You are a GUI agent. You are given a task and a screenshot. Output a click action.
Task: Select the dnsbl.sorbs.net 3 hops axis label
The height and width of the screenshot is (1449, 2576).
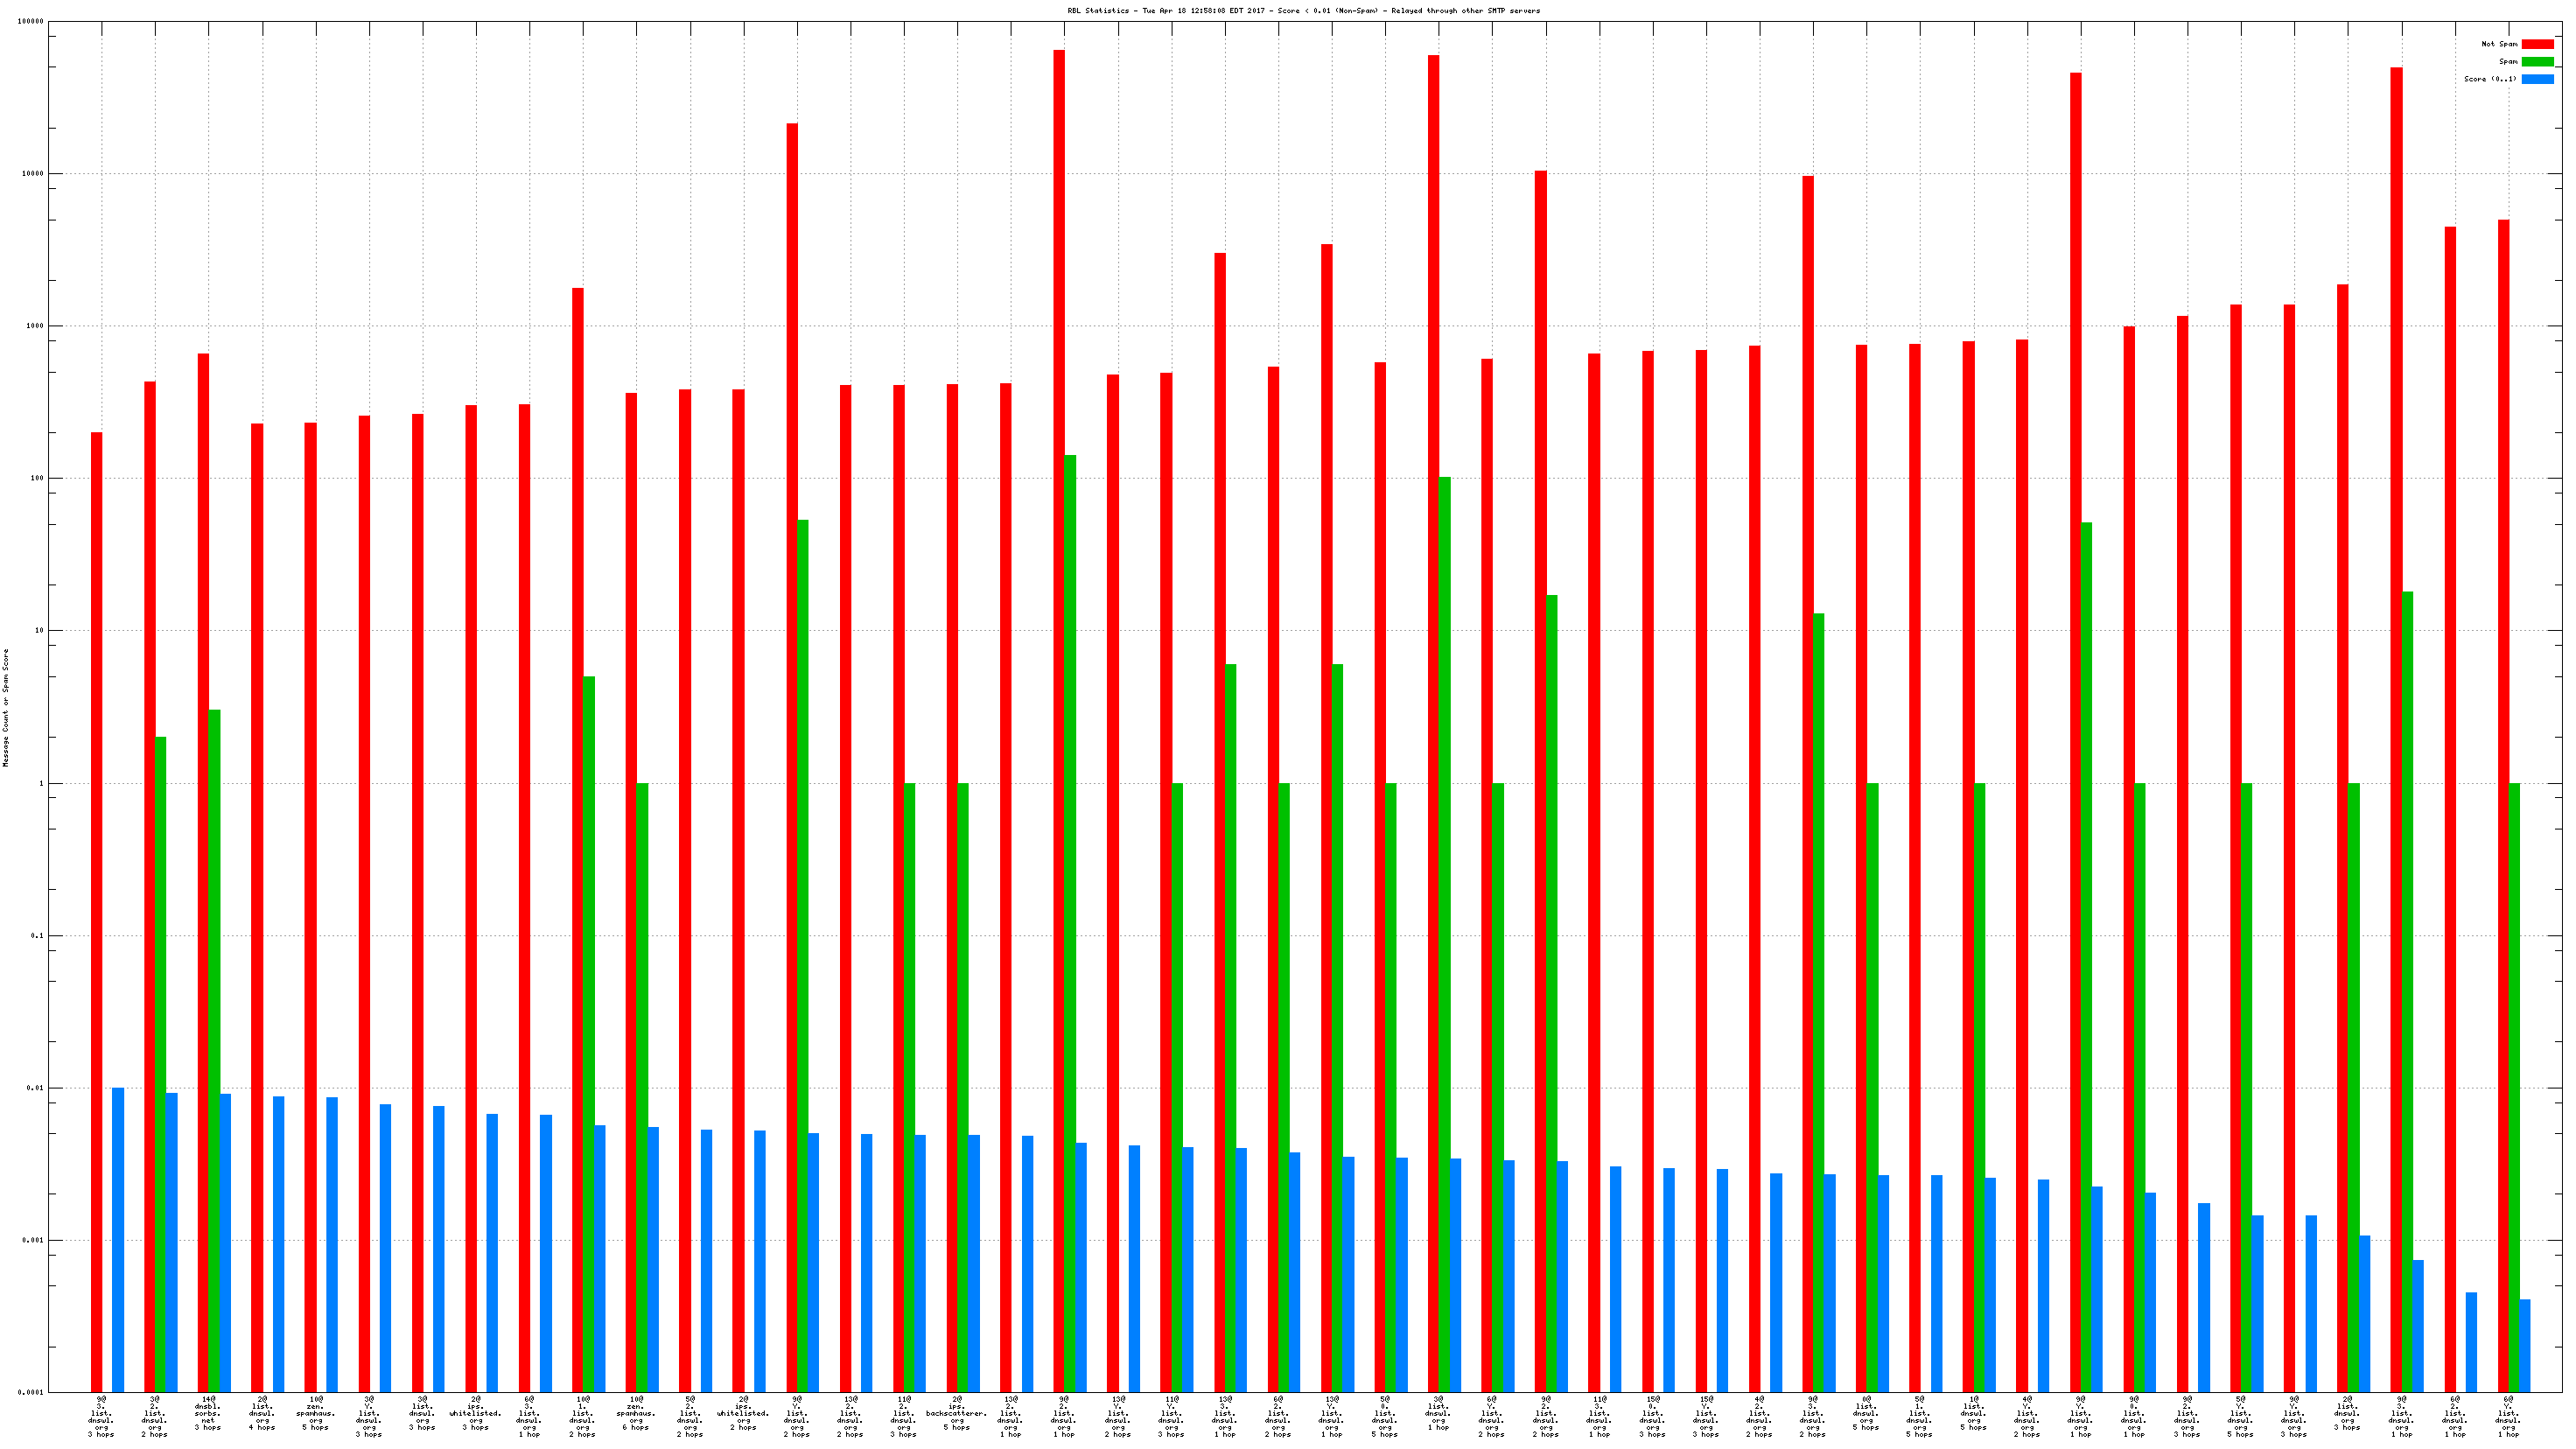point(208,1413)
